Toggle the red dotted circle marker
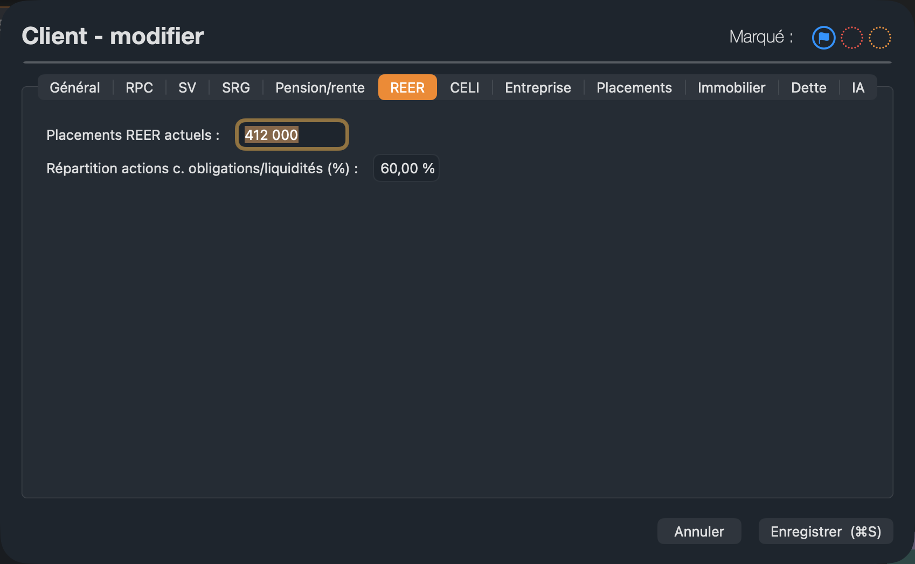 coord(852,38)
